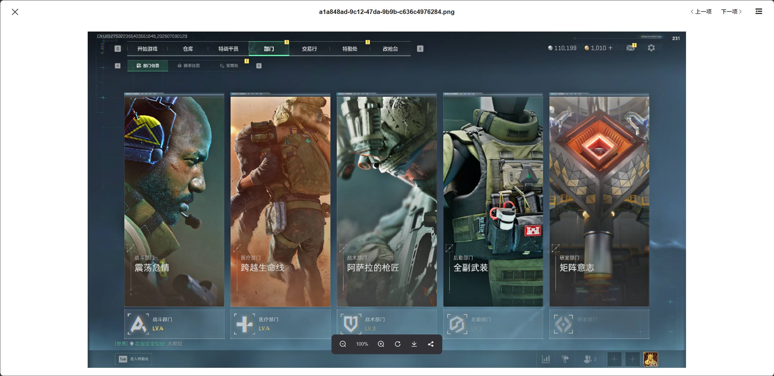Click the 战斗部门 emblem icon
The height and width of the screenshot is (376, 774).
coord(138,324)
